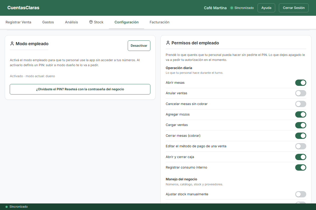Click Sincronizado text in the status bar
This screenshot has height=210, width=316.
click(x=18, y=207)
